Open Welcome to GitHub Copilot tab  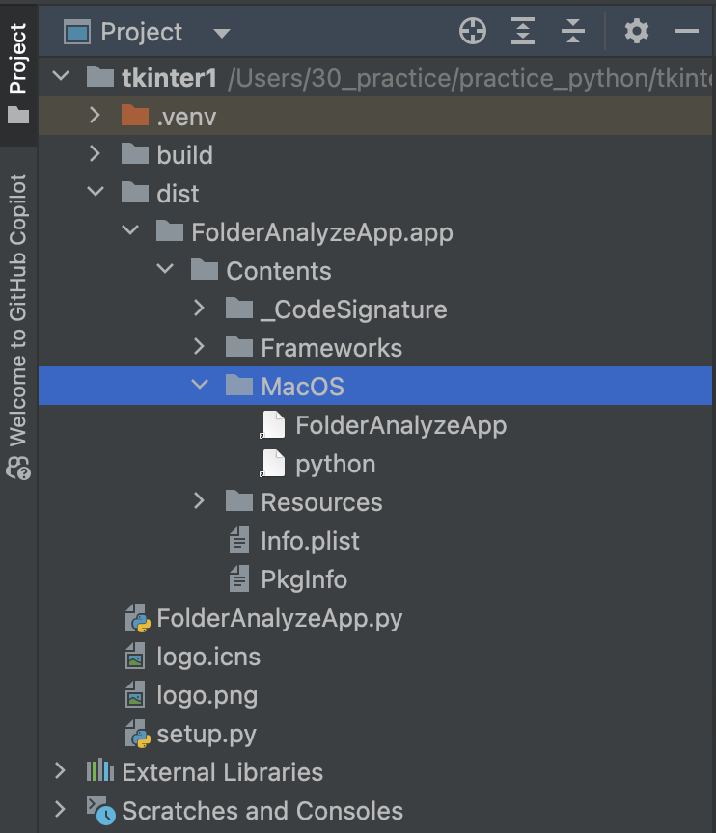click(x=17, y=309)
